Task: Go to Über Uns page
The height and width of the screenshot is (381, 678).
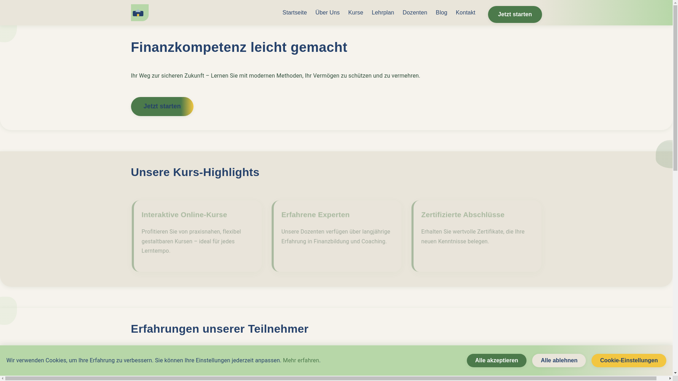Action: (327, 13)
